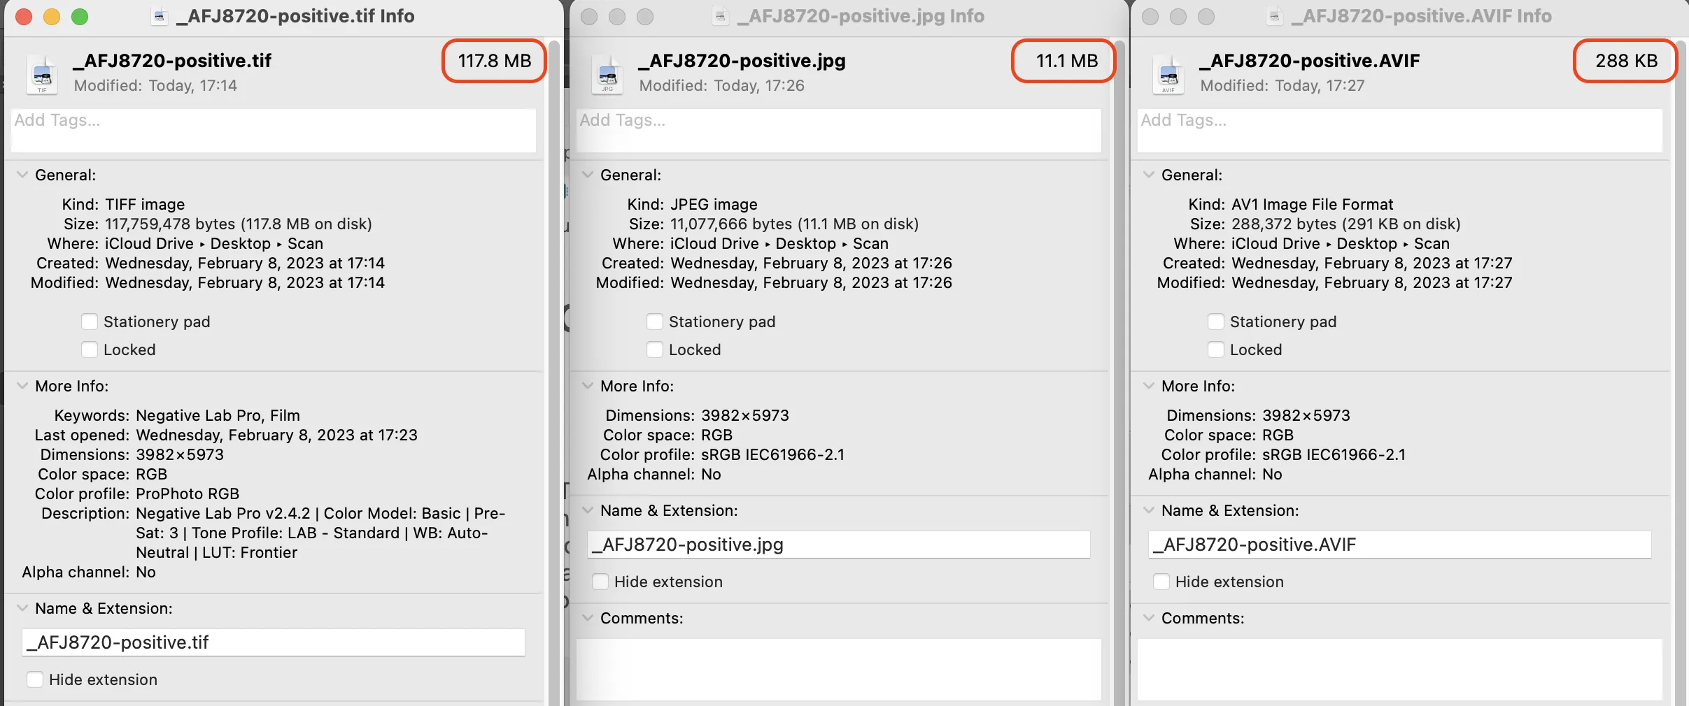1689x706 pixels.
Task: Click the Negative Lab Pro v2.4.2 description text
Action: pyautogui.click(x=320, y=533)
